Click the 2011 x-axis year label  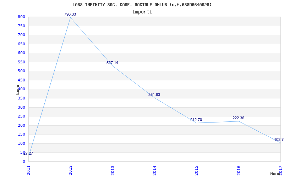(28, 170)
